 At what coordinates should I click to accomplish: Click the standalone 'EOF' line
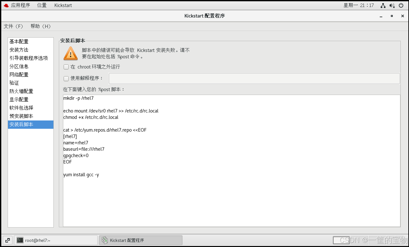(x=67, y=162)
